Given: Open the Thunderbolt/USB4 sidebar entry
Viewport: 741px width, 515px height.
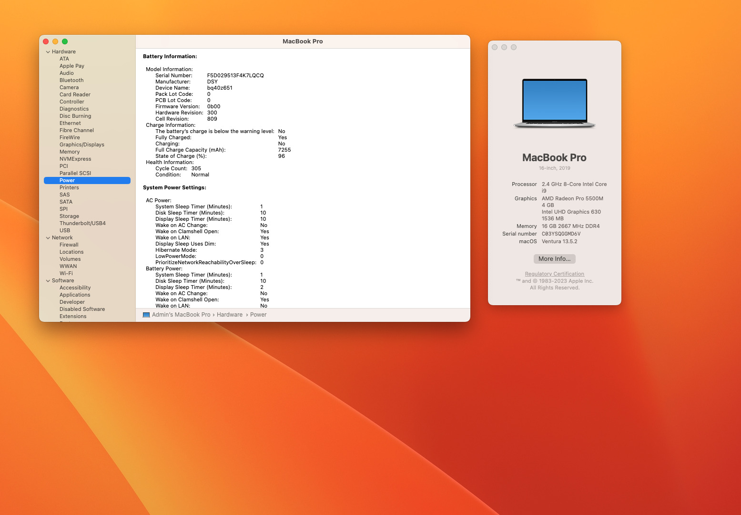Looking at the screenshot, I should (82, 224).
